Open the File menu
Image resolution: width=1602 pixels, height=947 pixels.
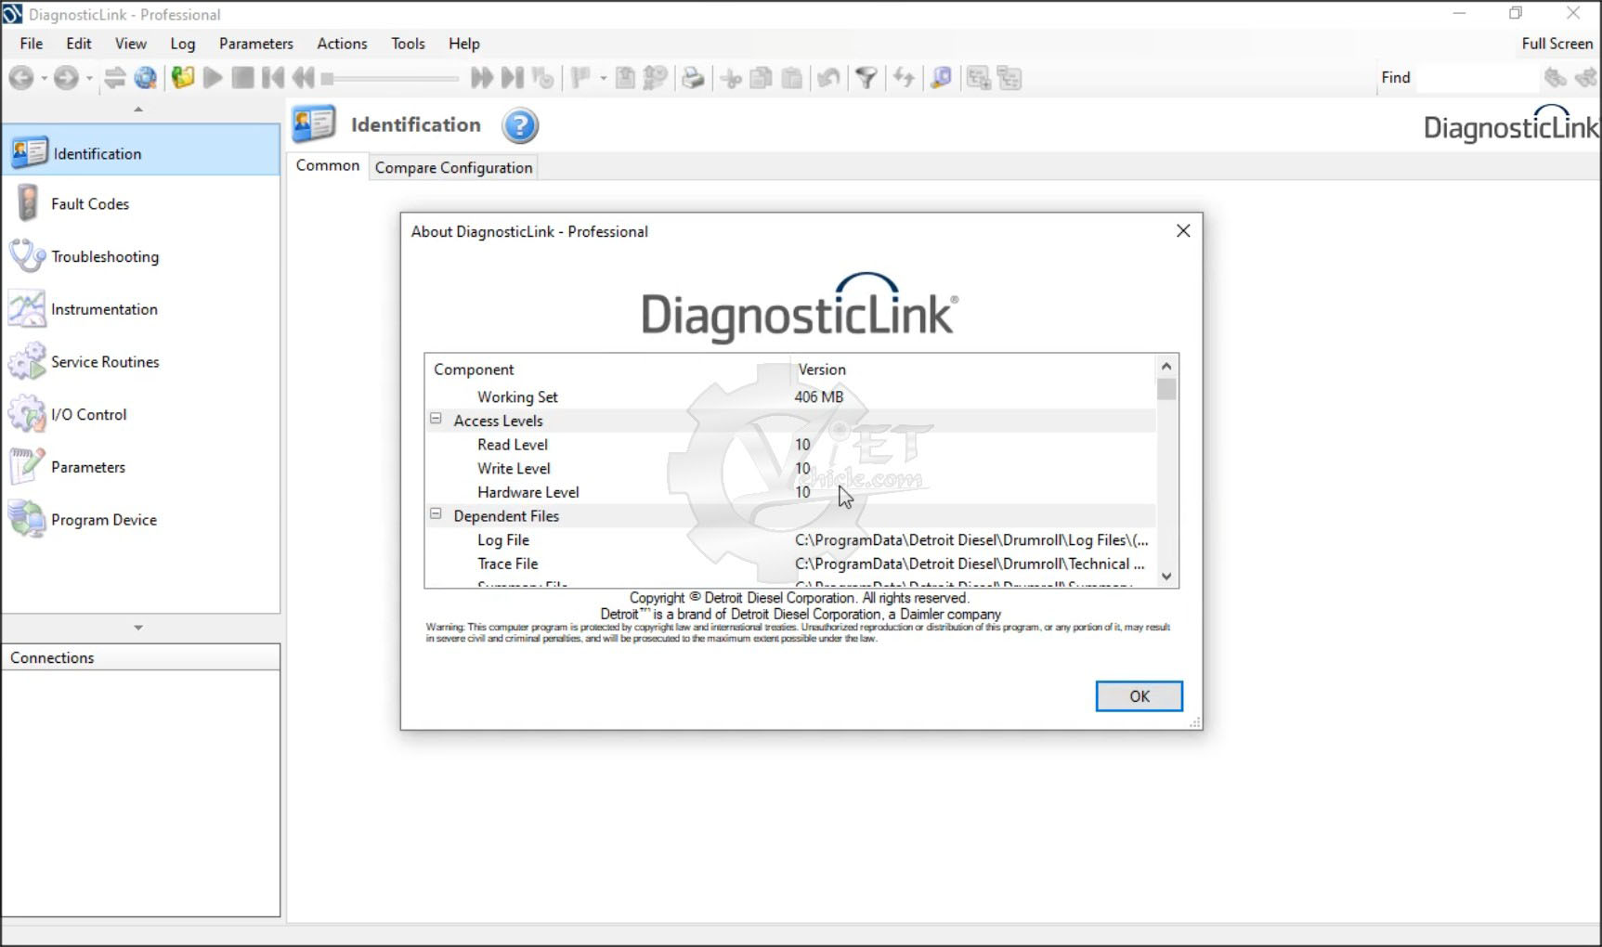(32, 44)
